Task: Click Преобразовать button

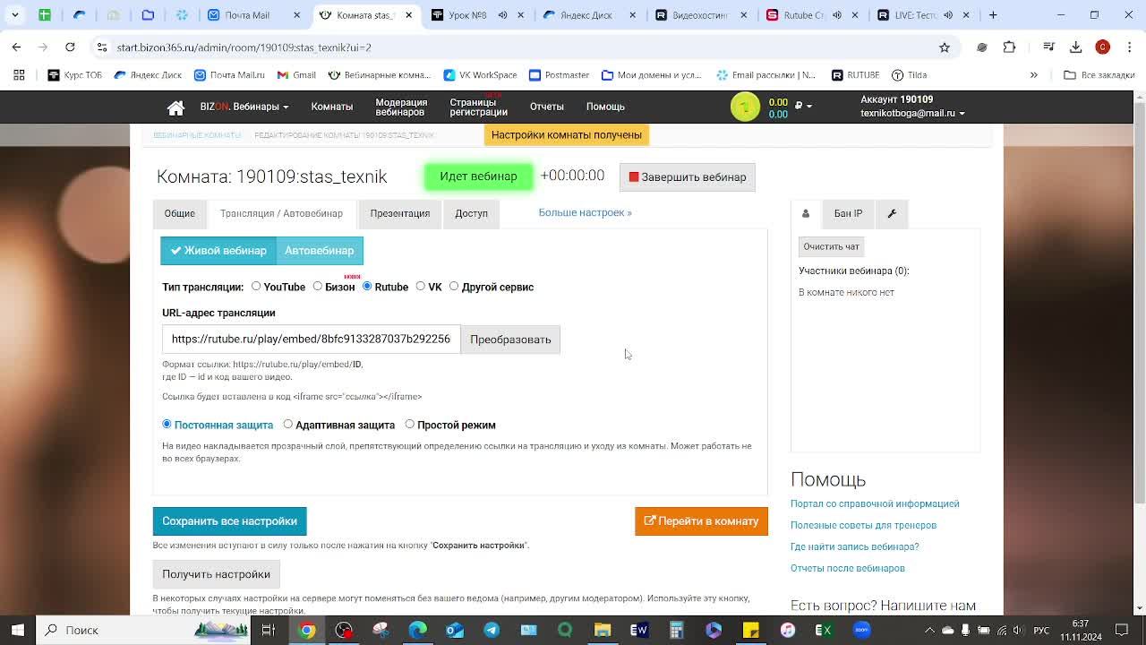Action: [510, 340]
